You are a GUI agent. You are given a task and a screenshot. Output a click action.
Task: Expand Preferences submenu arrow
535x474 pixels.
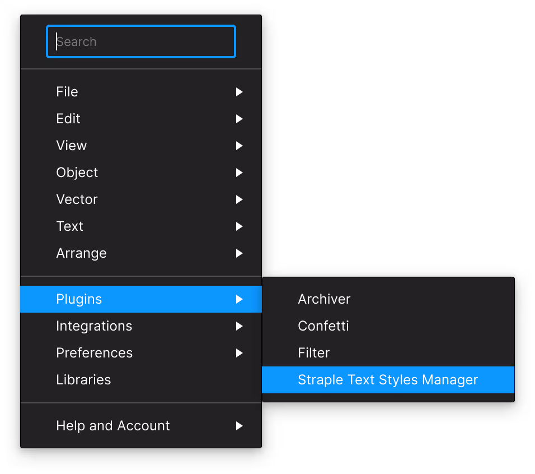[x=239, y=353]
